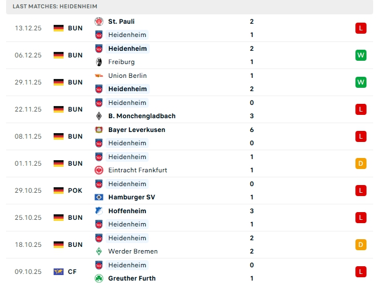Click the red L badge for St. Pauli match
This screenshot has width=377, height=285.
tap(361, 28)
